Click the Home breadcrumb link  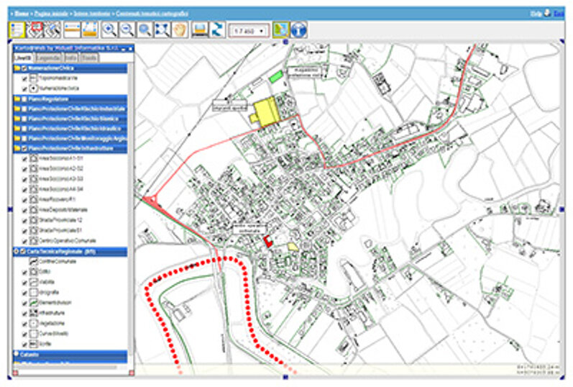pyautogui.click(x=19, y=13)
